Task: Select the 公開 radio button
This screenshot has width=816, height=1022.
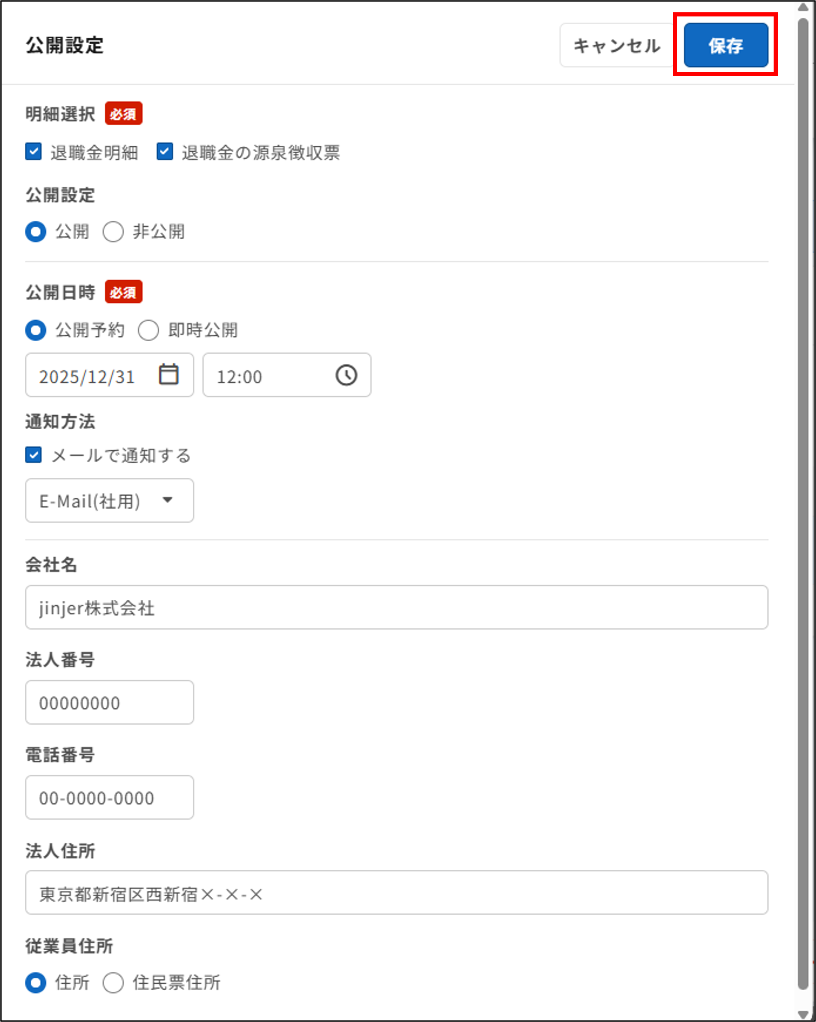Action: click(x=35, y=232)
